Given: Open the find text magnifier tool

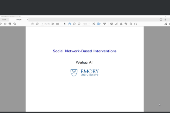Looking at the screenshot, I should pyautogui.click(x=15, y=24).
